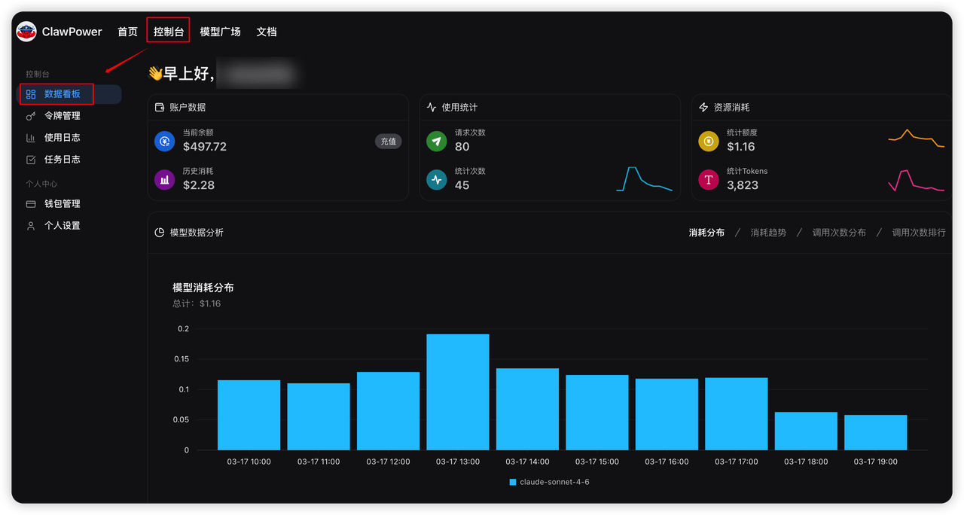Image resolution: width=964 pixels, height=515 pixels.
Task: Open 钱包管理 in the sidebar
Action: point(62,204)
